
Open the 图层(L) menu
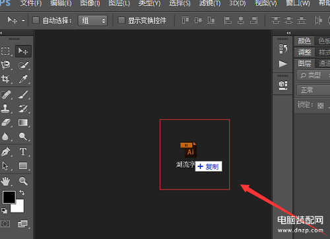point(119,3)
